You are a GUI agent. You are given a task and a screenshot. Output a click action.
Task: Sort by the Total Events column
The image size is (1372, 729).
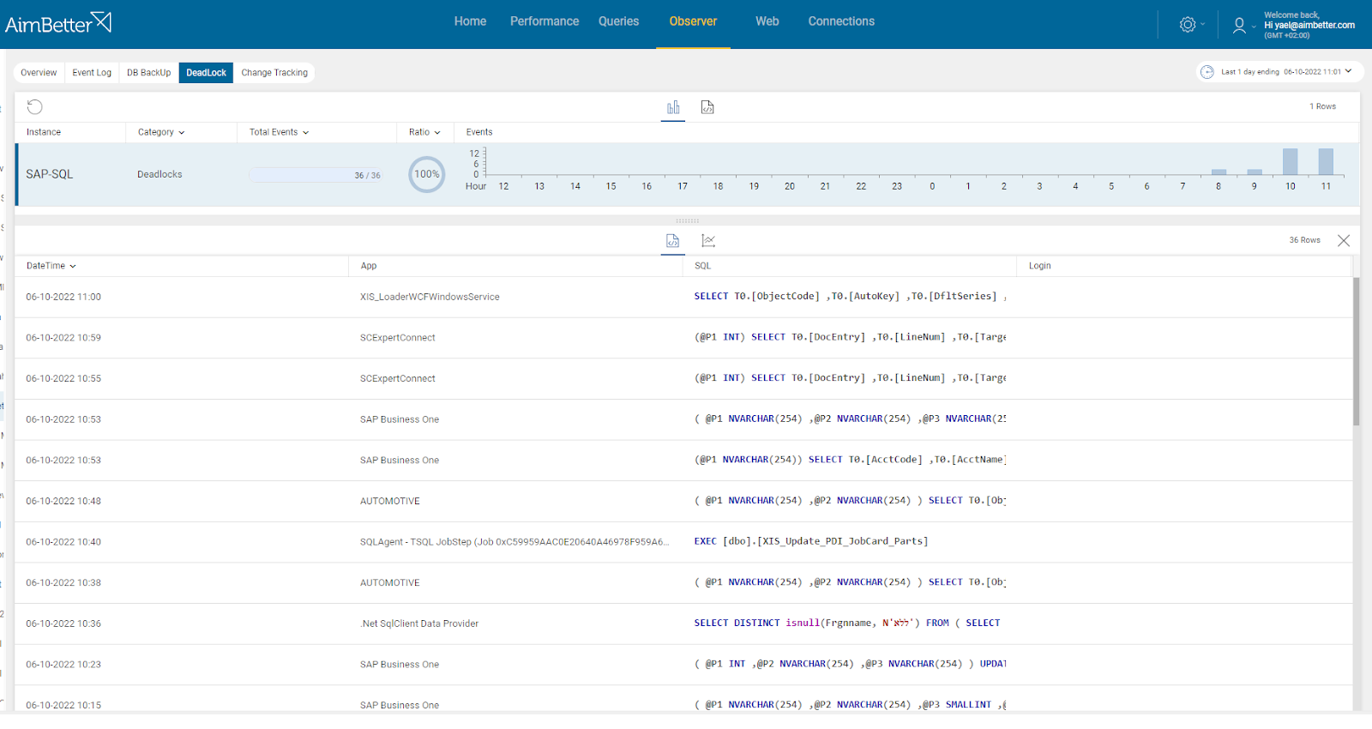coord(279,132)
